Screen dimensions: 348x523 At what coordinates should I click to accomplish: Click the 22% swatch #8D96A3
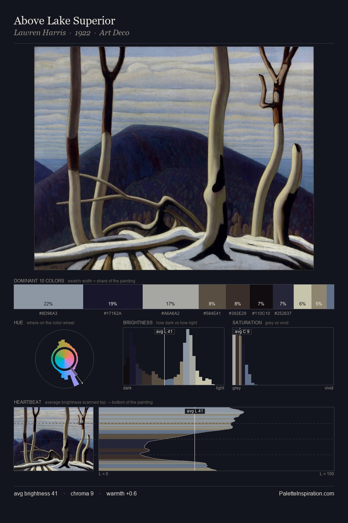click(48, 297)
